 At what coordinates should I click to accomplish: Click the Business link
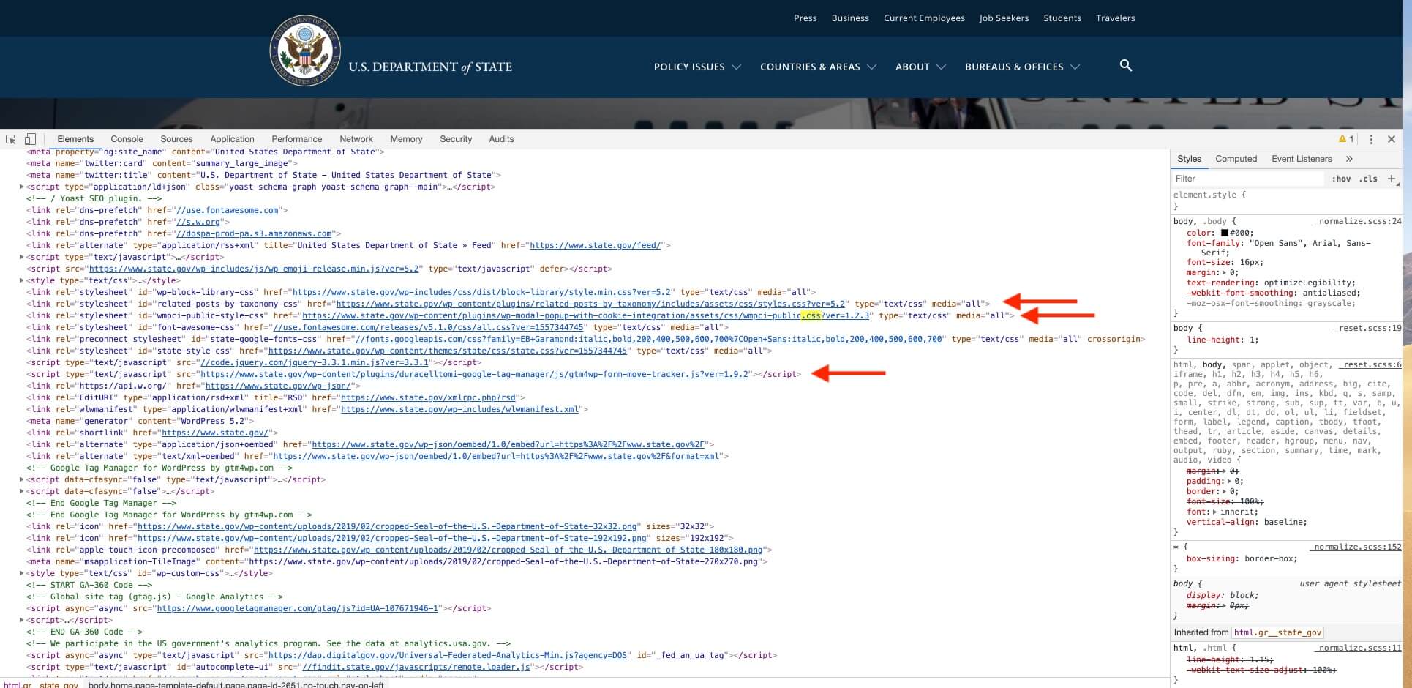pyautogui.click(x=850, y=18)
